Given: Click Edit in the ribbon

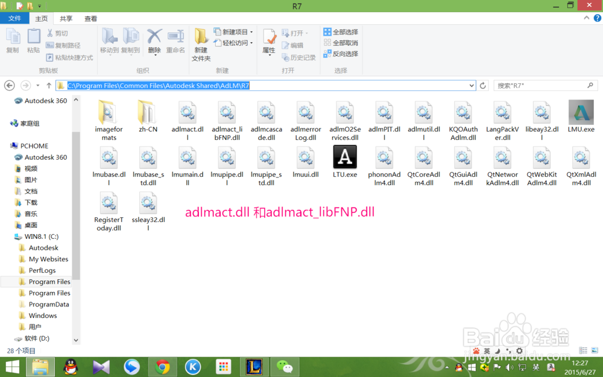Looking at the screenshot, I should pos(292,45).
